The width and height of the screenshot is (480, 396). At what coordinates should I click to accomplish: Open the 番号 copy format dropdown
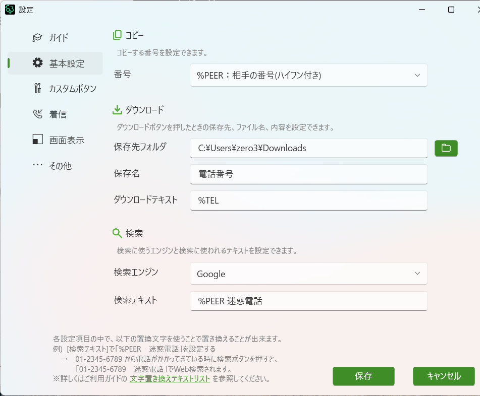point(308,76)
